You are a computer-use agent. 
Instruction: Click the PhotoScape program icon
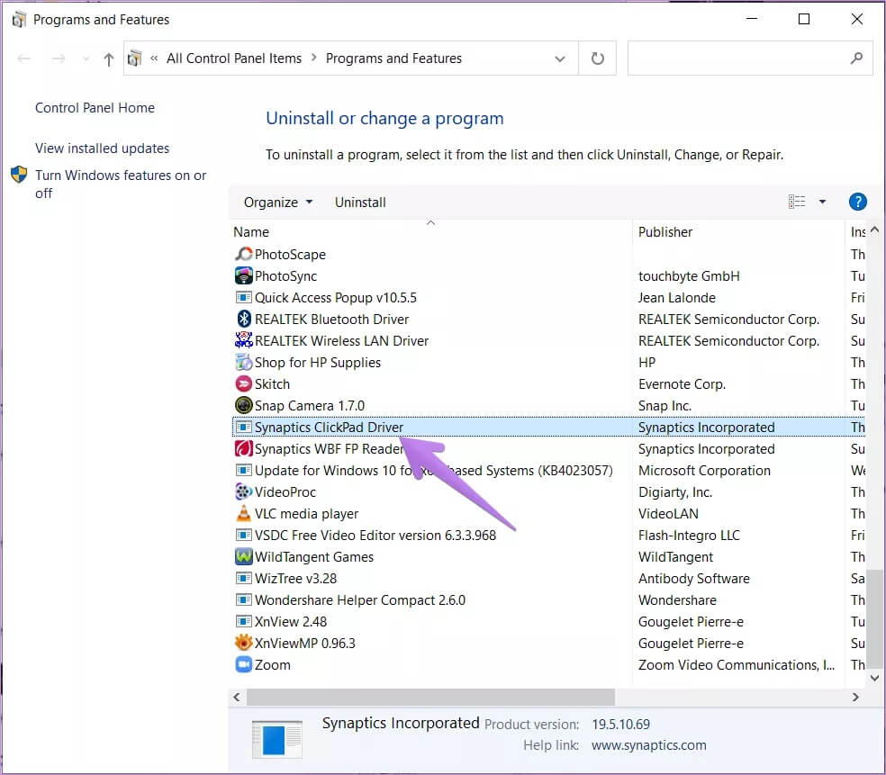click(x=243, y=254)
